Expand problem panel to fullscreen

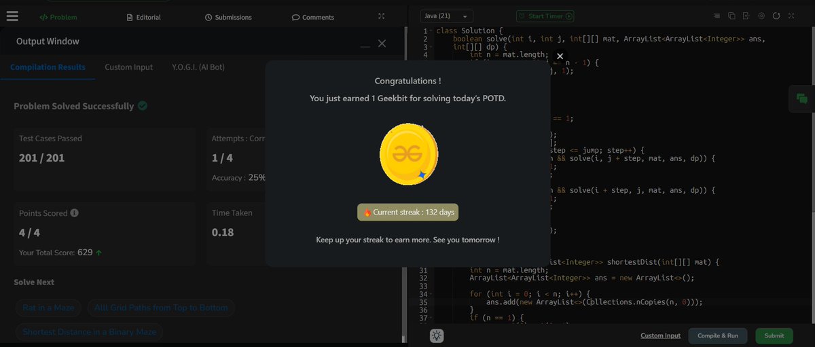pos(382,16)
